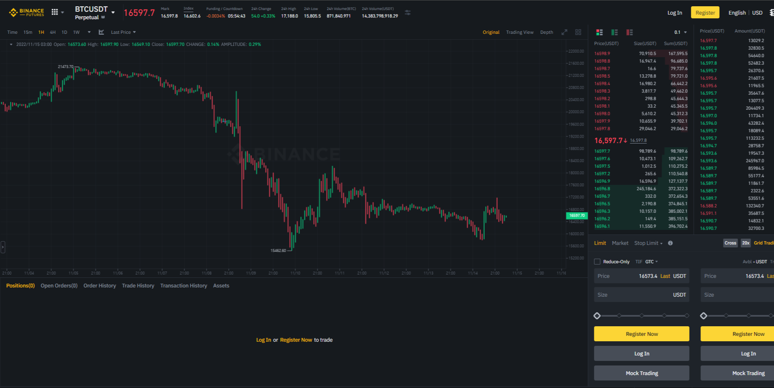
Task: Click the right Register Now button
Action: coord(738,334)
